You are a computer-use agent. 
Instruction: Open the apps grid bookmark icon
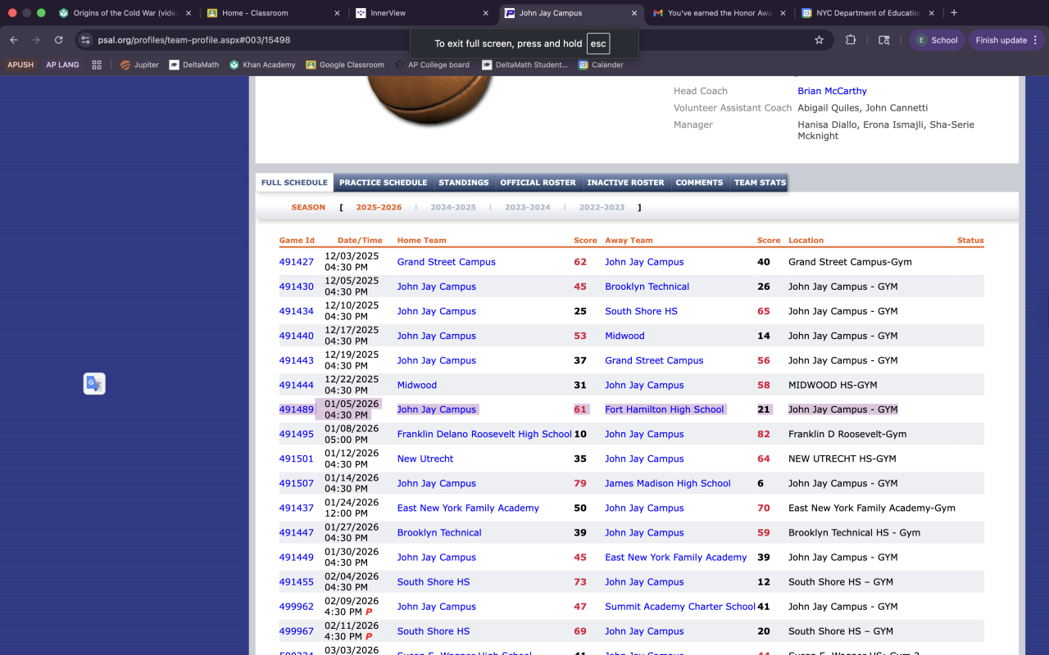[x=97, y=65]
